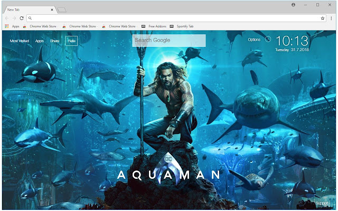
Task: Click the browser forward arrow
Action: point(14,18)
